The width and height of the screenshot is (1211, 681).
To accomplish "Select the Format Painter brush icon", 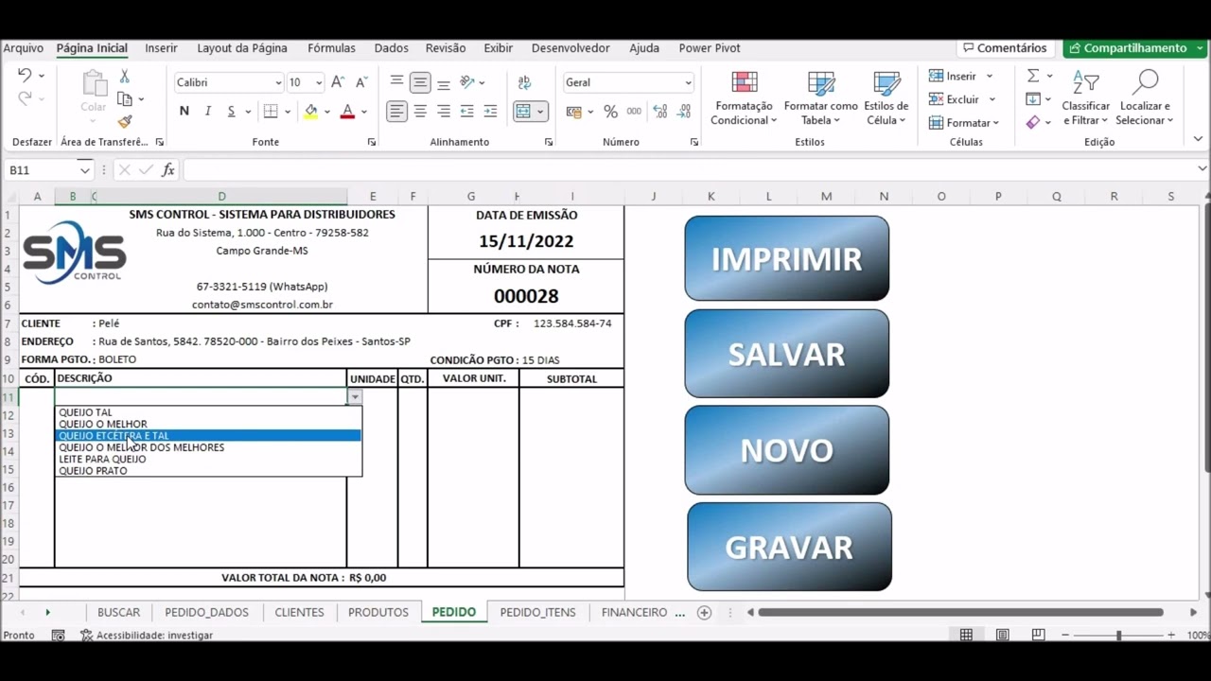I will [x=125, y=122].
